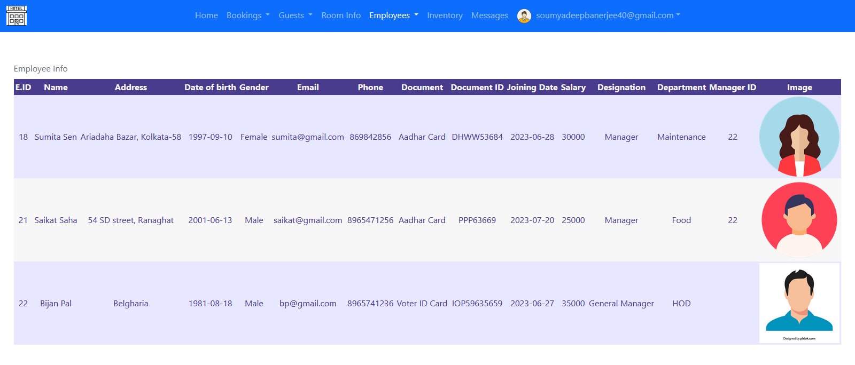The width and height of the screenshot is (855, 365).
Task: Open the Room Info page
Action: (x=341, y=15)
